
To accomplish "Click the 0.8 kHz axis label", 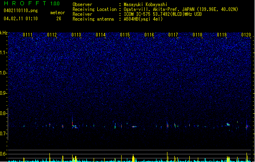I will pos(4,113).
